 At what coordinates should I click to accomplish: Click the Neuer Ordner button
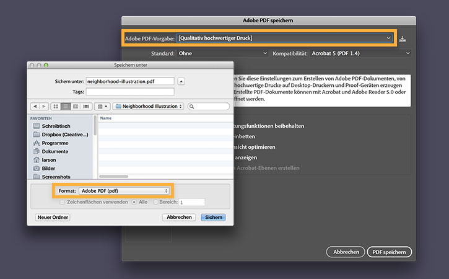[53, 218]
